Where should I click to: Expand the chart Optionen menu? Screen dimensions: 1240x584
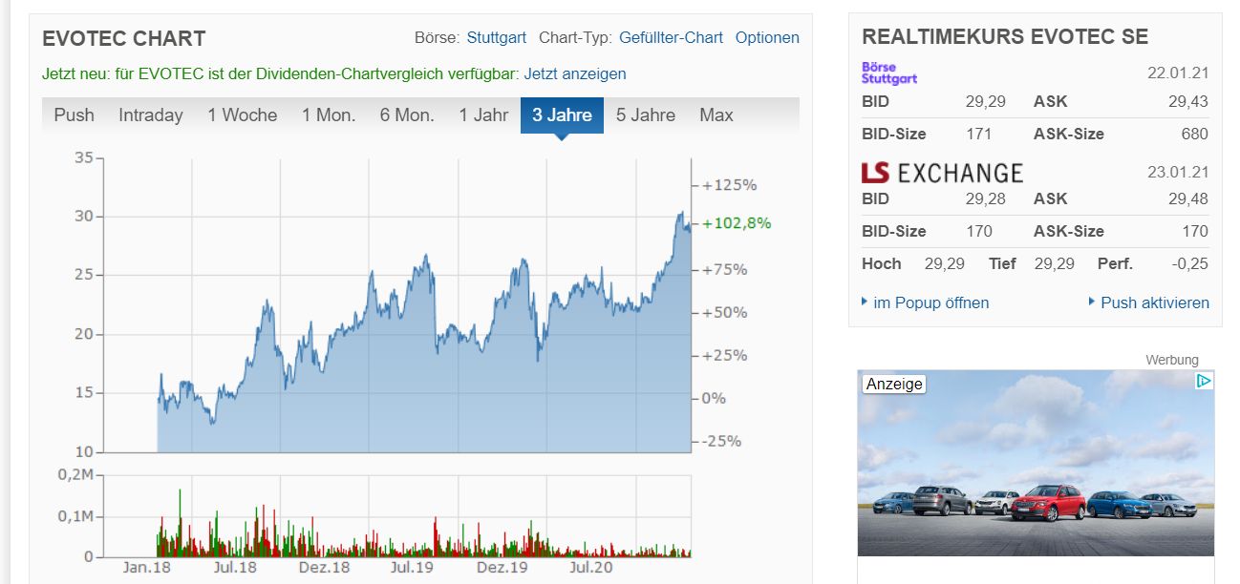(767, 38)
